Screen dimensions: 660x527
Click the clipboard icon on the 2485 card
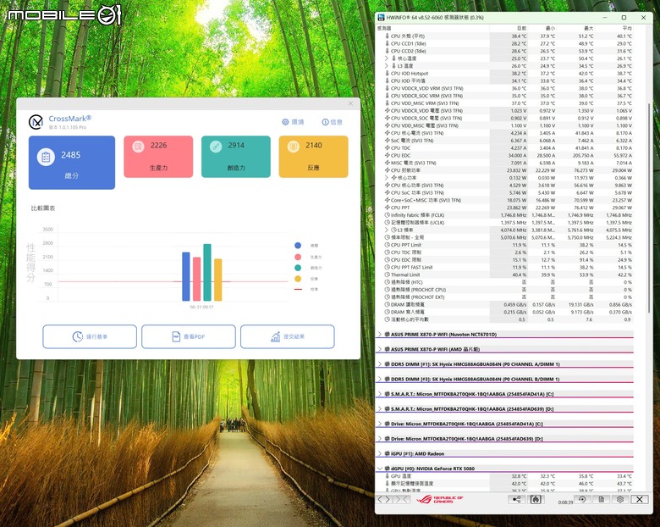tap(46, 158)
